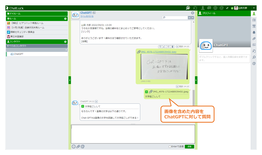The height and width of the screenshot is (155, 262).
Task: Toggle the Enterで送信 checkbox
Action: point(170,147)
